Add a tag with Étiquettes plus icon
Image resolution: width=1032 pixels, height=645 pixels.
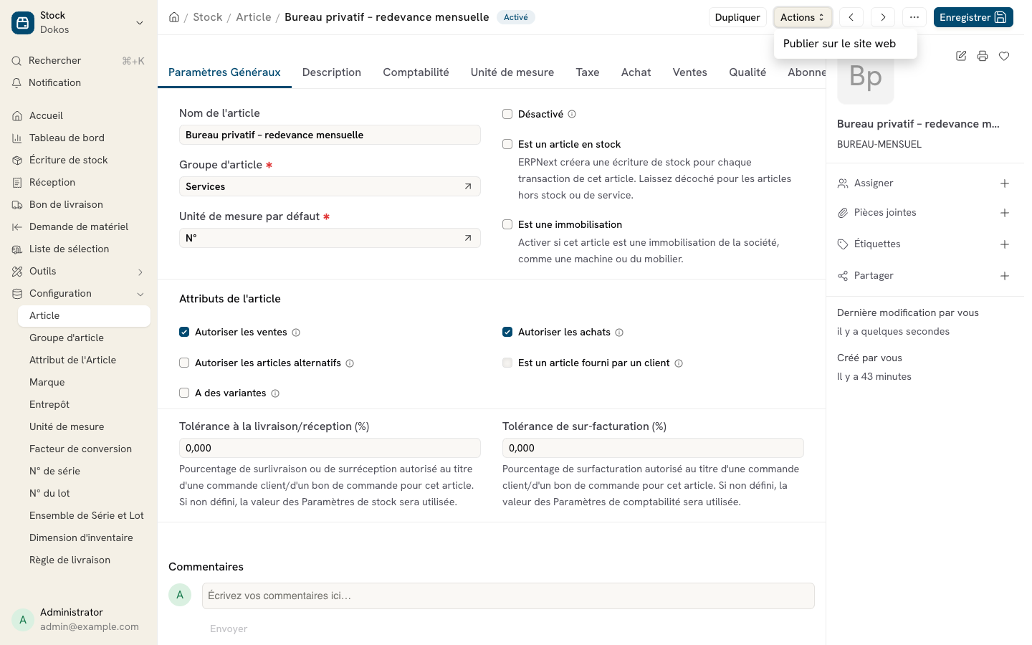coord(1005,244)
